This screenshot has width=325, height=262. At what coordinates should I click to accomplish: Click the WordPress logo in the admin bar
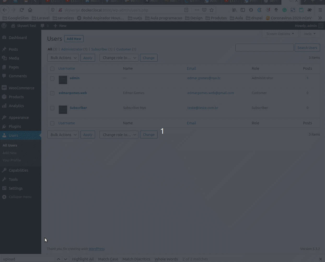4,26
